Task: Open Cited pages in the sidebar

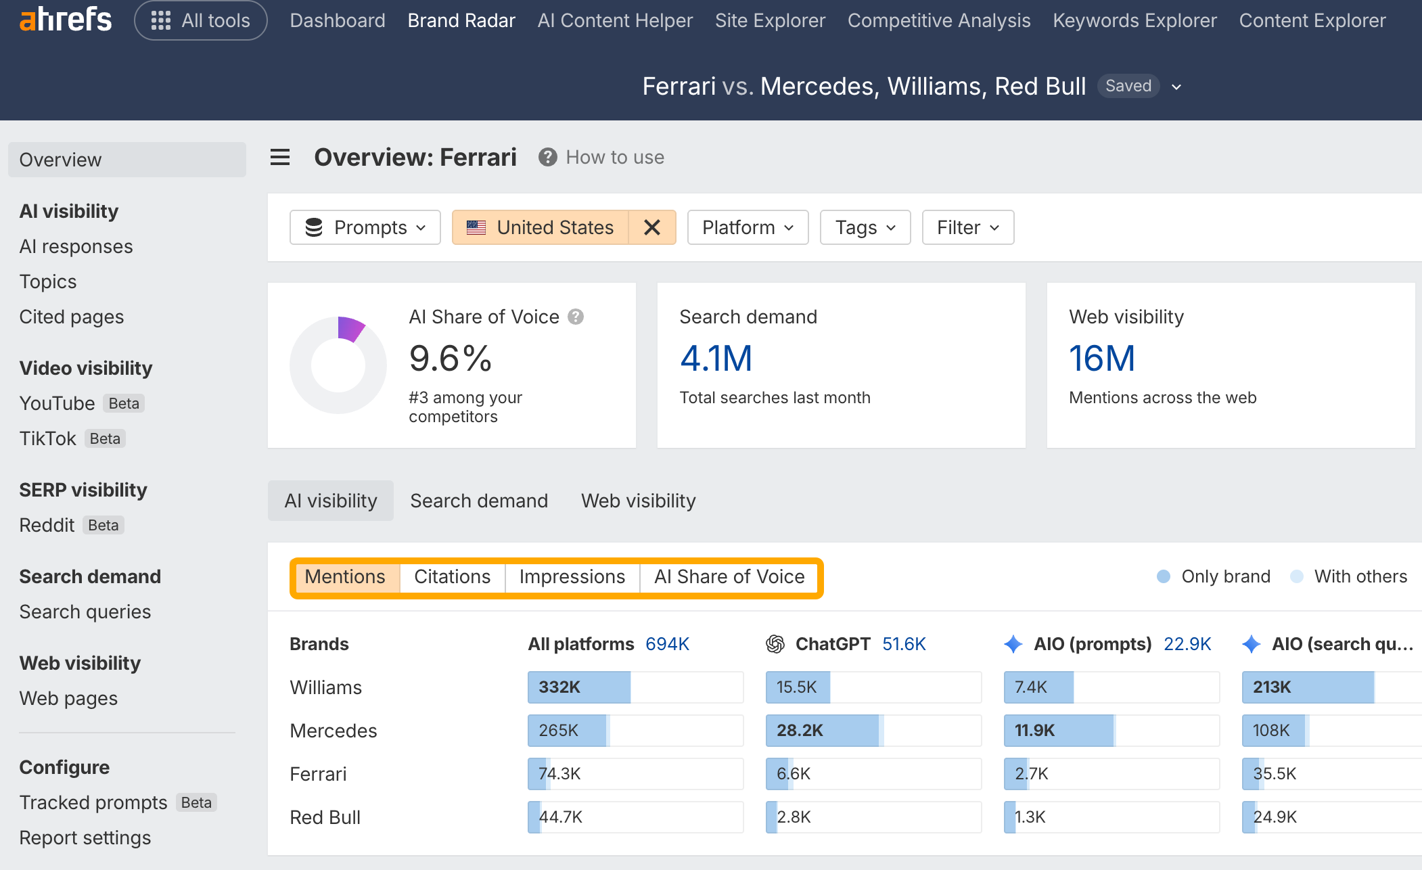Action: pos(71,317)
